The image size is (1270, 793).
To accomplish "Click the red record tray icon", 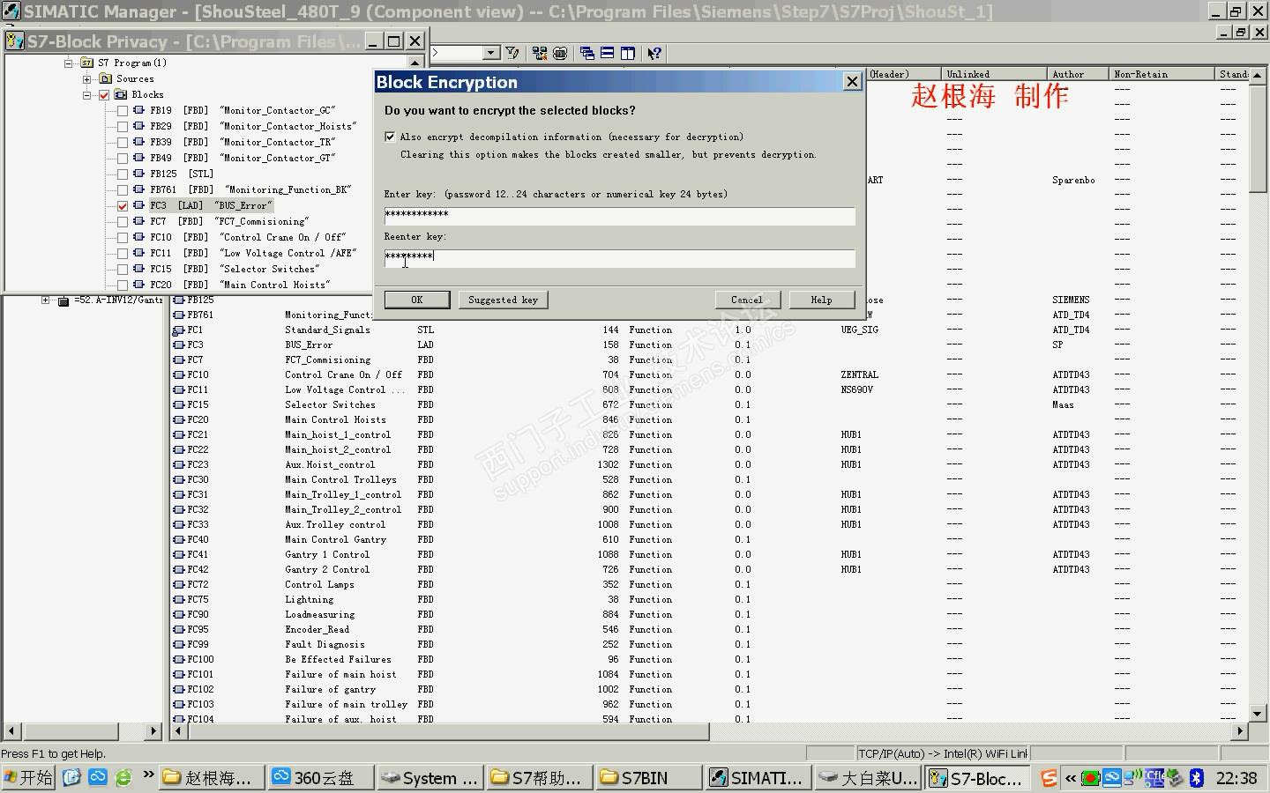I will [1091, 778].
